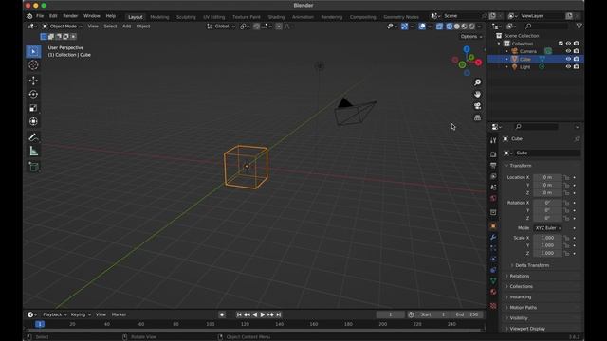Switch to the Modeling workspace tab

click(159, 17)
